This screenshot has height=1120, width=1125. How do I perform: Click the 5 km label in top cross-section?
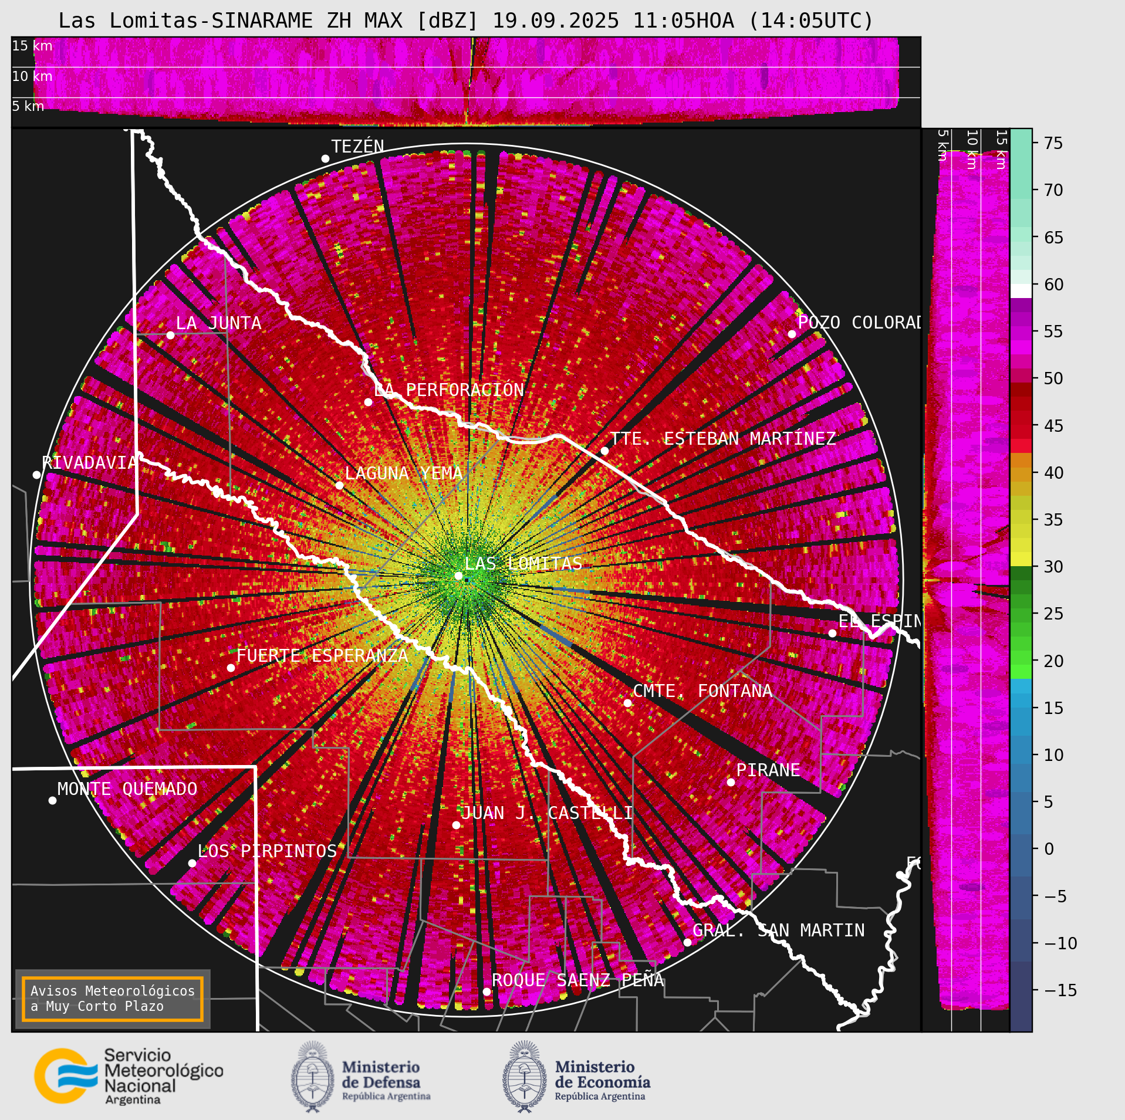tap(28, 106)
